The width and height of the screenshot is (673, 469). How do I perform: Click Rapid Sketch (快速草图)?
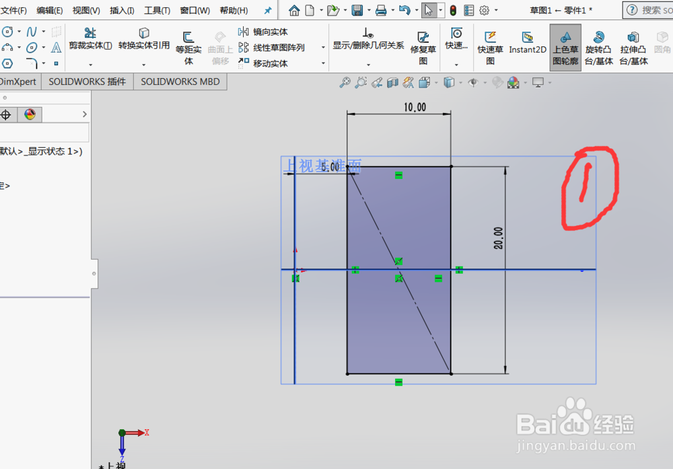pyautogui.click(x=490, y=48)
